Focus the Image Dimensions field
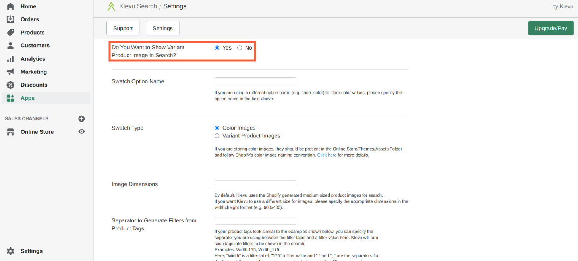Screen dimensions: 578x261 pyautogui.click(x=255, y=184)
